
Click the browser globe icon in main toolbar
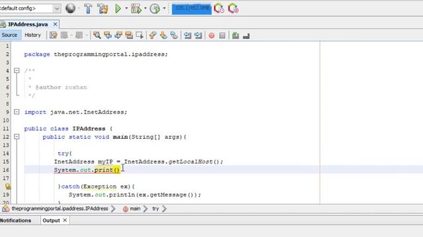pos(71,9)
